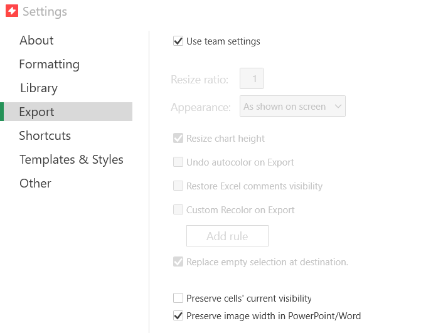This screenshot has width=421, height=333.
Task: Toggle Resize chart height checkbox
Action: click(x=178, y=139)
